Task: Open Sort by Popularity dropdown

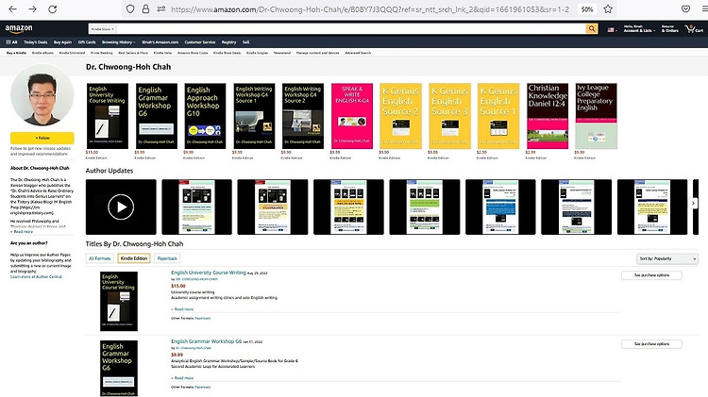Action: 667,259
